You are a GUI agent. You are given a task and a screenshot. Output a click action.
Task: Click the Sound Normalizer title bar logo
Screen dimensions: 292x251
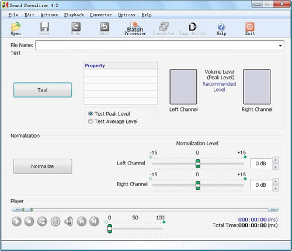coord(5,5)
